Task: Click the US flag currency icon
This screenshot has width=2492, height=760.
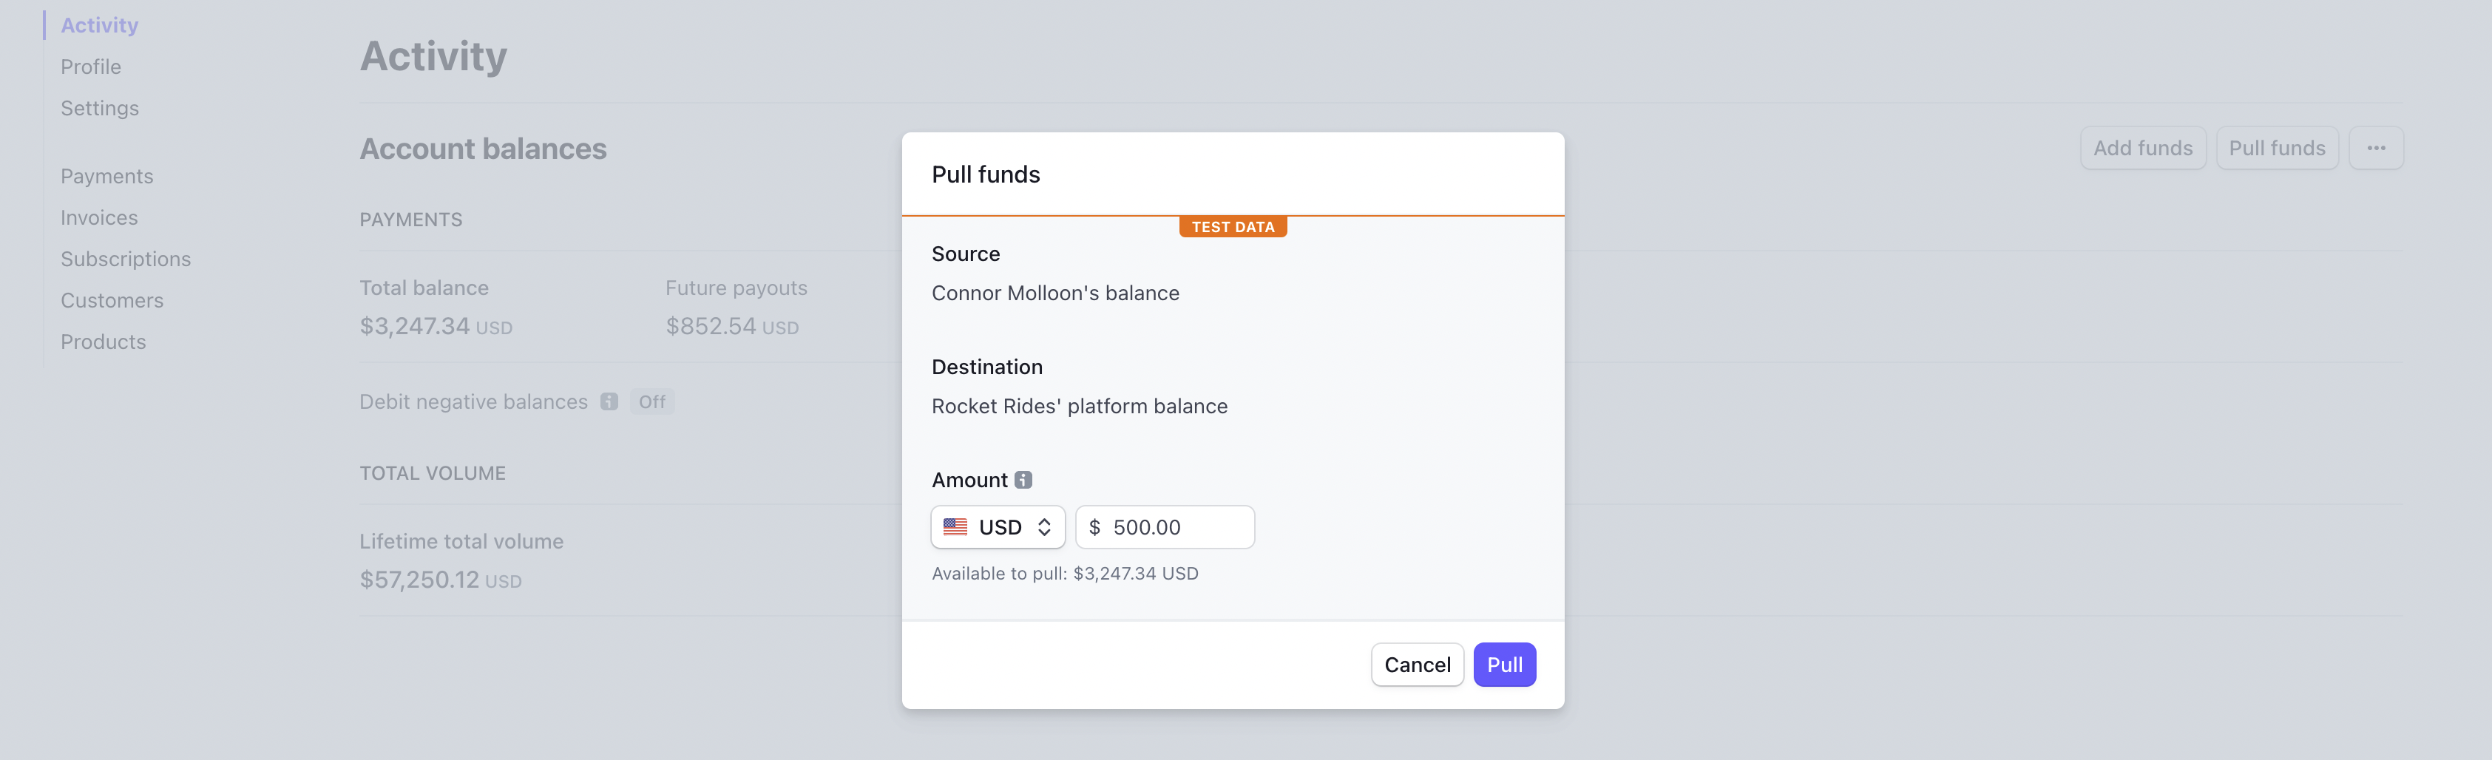Action: (x=955, y=527)
